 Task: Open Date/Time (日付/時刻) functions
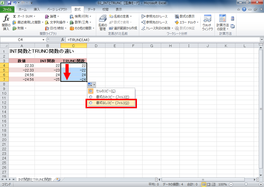coord(56,28)
